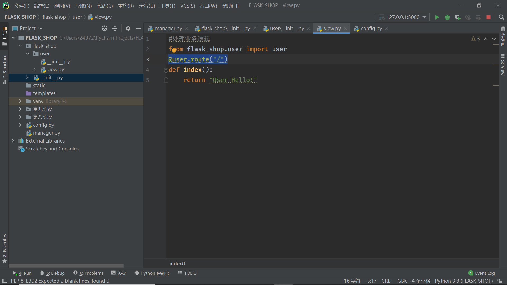507x285 pixels.
Task: Open Project panel settings gear
Action: 128,28
